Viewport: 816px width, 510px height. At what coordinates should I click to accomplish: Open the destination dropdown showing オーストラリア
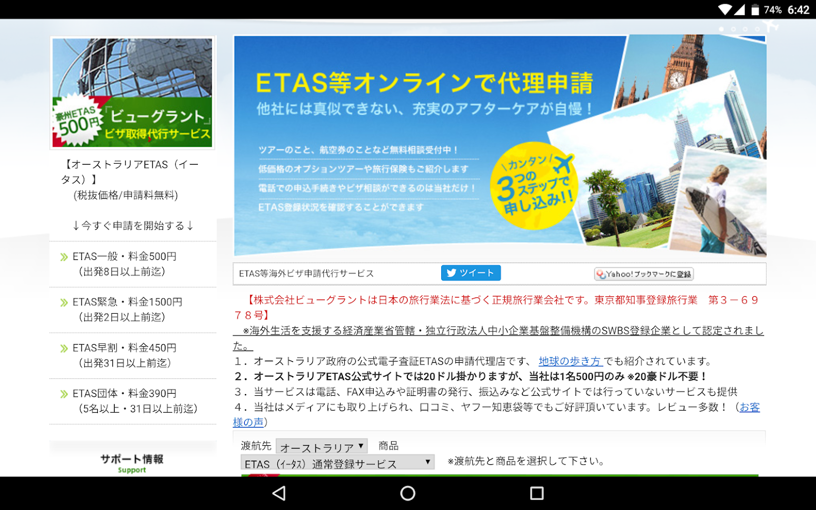(321, 447)
